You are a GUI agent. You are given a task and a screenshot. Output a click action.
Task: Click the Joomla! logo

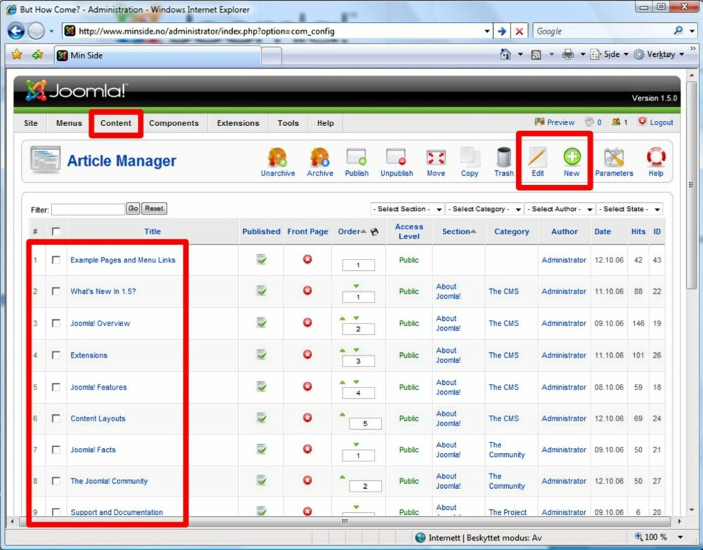pos(76,91)
